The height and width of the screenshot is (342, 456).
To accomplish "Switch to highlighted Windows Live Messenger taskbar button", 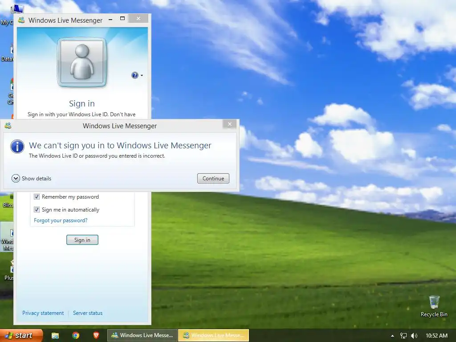I will pyautogui.click(x=213, y=335).
